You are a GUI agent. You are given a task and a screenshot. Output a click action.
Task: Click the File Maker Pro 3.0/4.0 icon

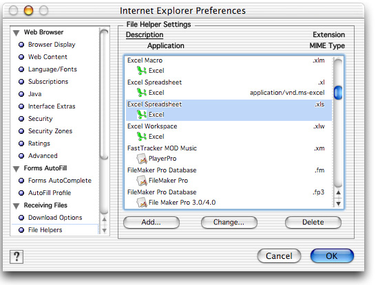[x=142, y=203]
